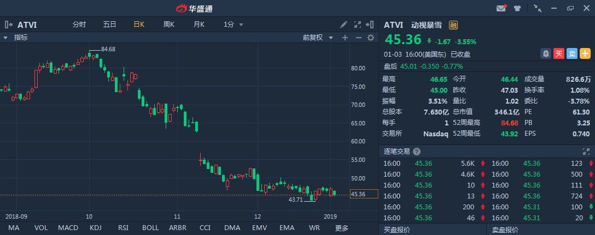Restore the application window
595x235 pixels.
coord(570,8)
